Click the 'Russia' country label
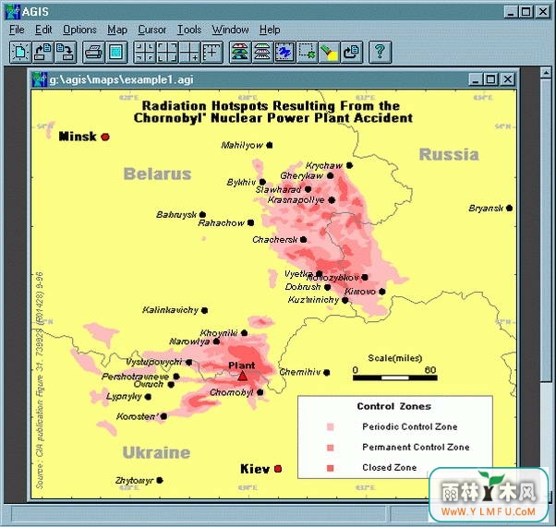Screen dimensions: 556x527 [449, 154]
